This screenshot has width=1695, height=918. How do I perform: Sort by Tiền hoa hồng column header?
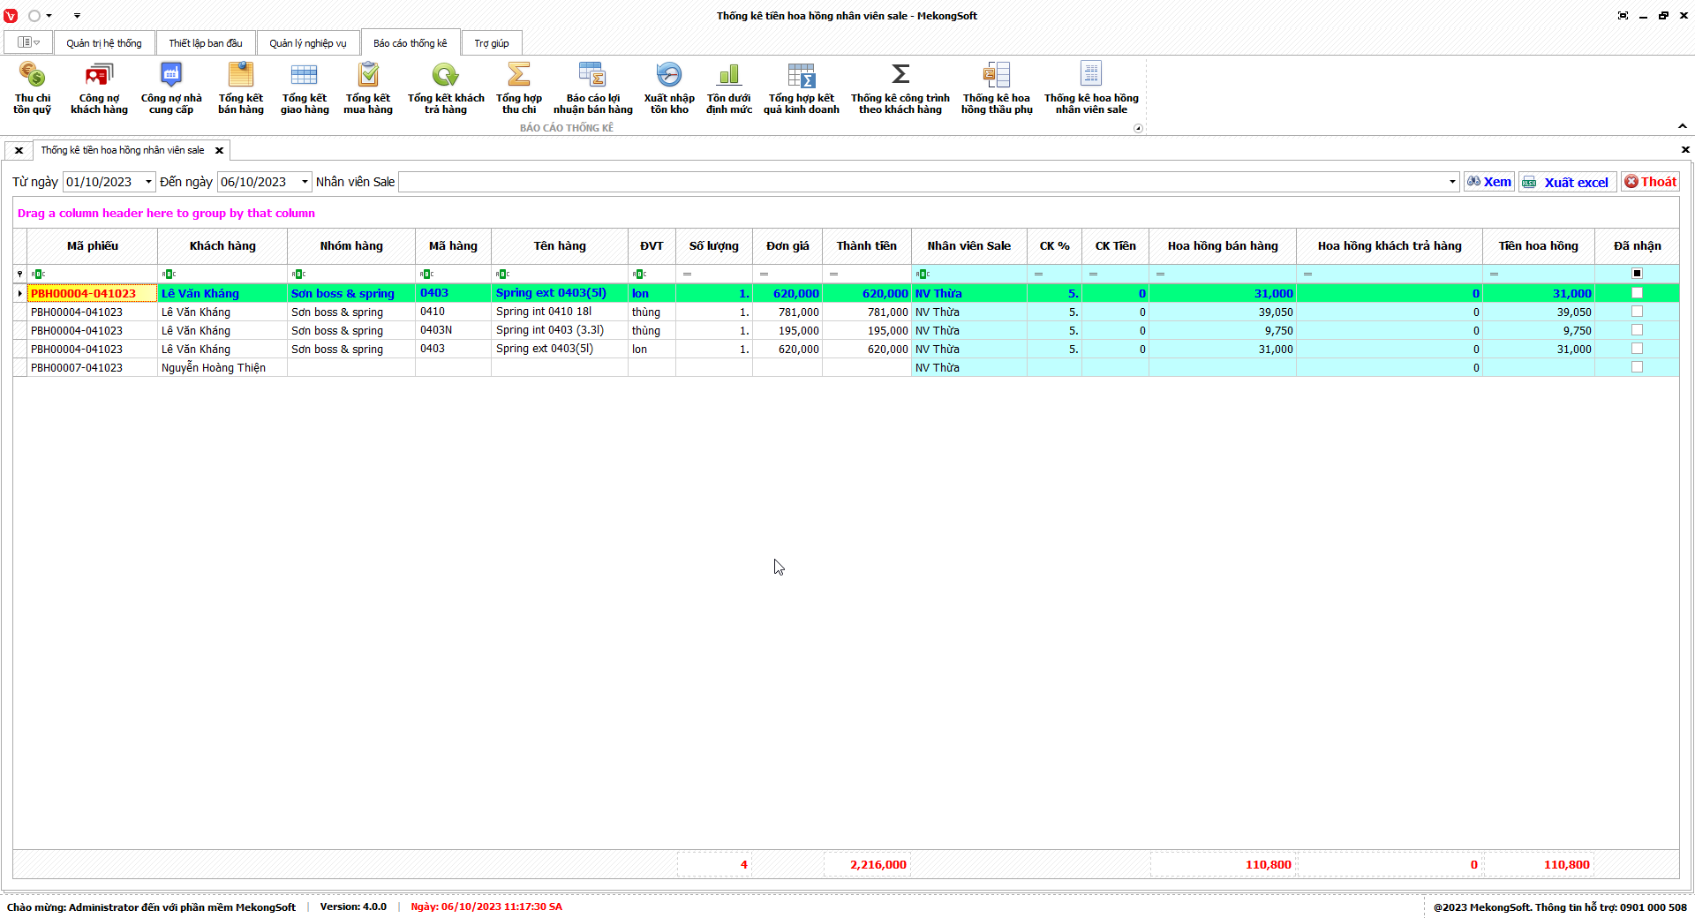point(1539,246)
